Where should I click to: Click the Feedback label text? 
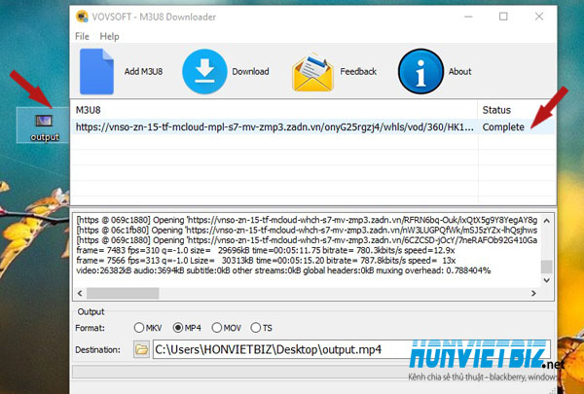point(358,71)
